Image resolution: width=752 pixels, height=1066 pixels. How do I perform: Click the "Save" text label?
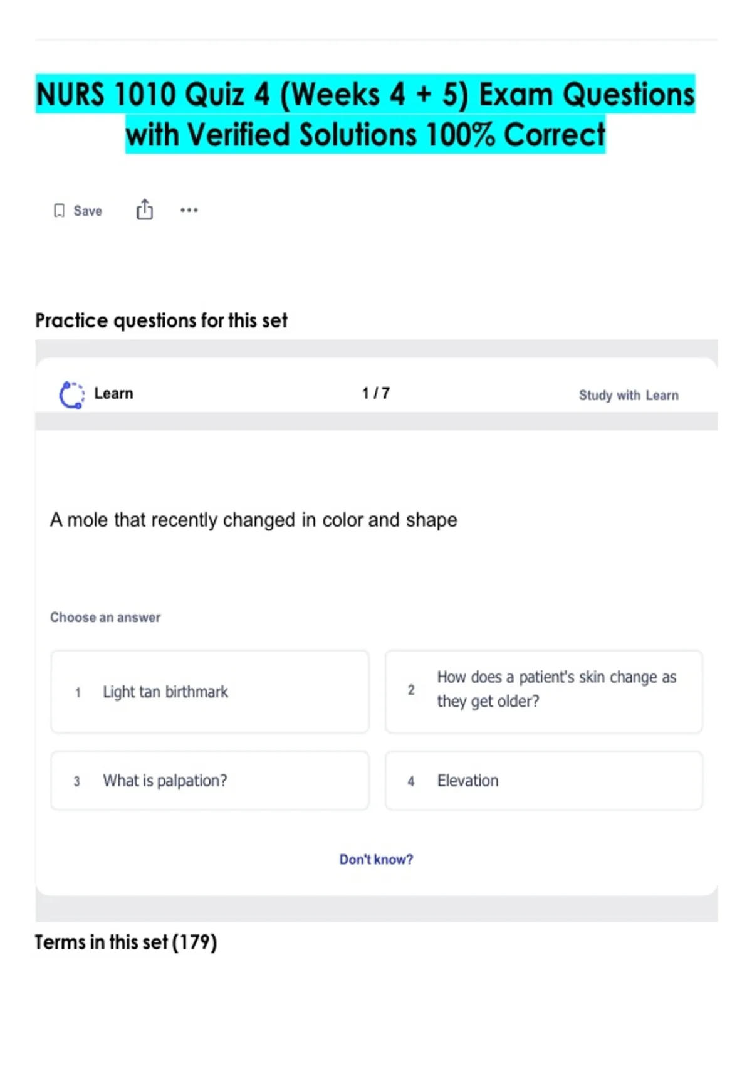pyautogui.click(x=88, y=211)
